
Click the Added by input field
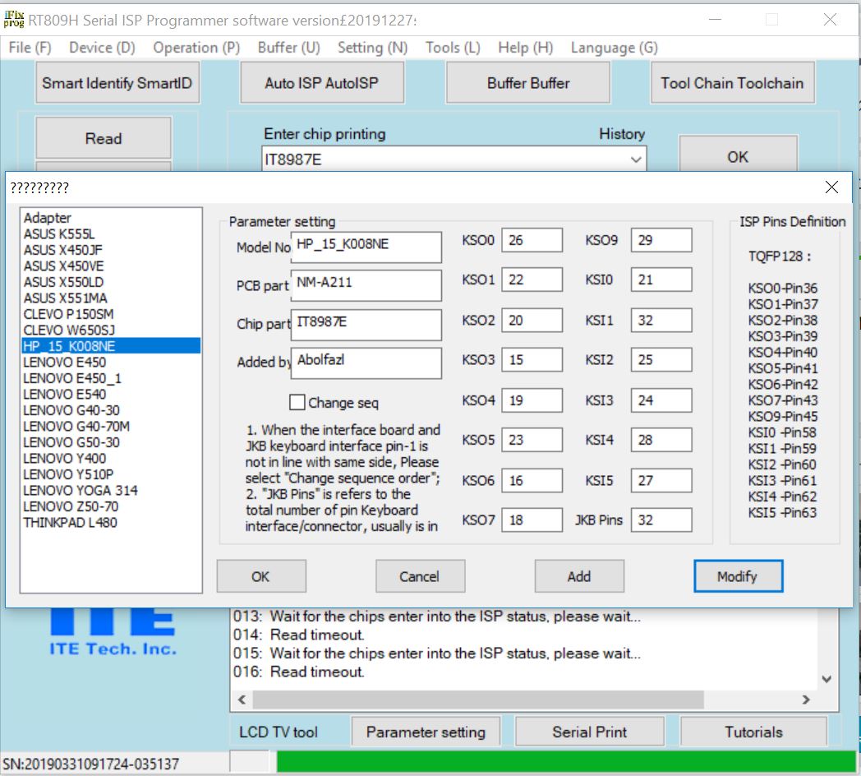[366, 363]
